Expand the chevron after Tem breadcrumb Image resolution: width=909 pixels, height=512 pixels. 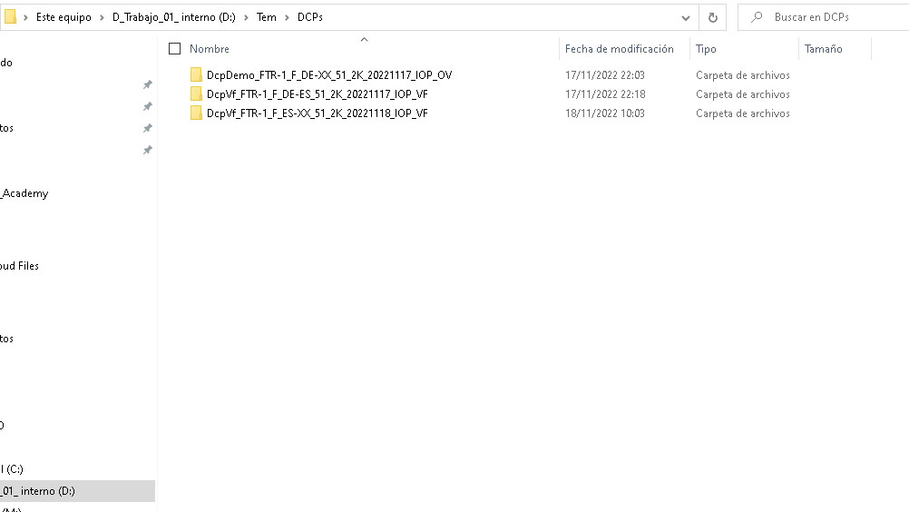[x=287, y=17]
